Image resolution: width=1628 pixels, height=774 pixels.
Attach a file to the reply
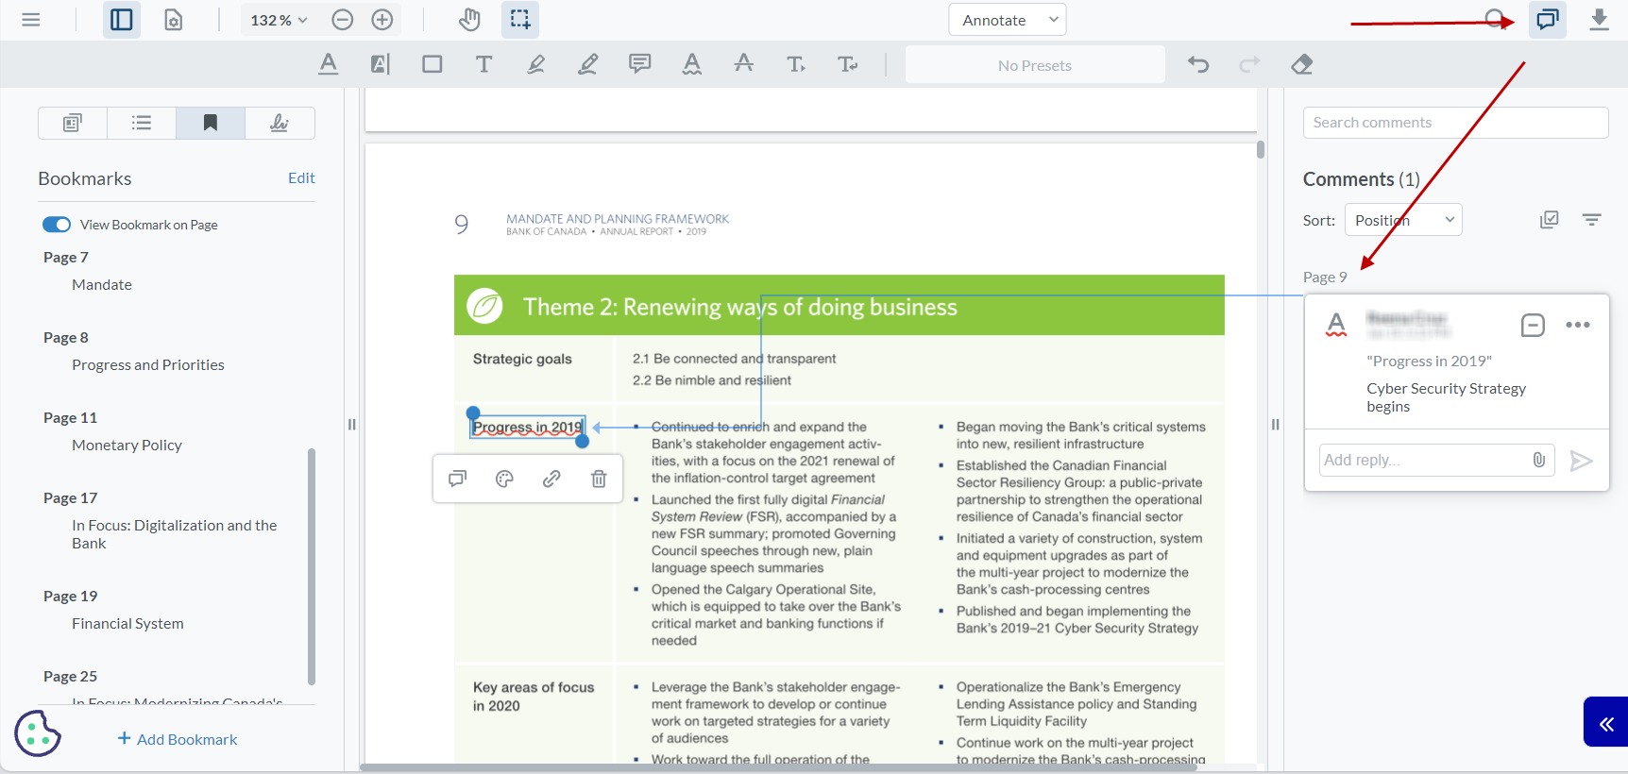(1538, 460)
